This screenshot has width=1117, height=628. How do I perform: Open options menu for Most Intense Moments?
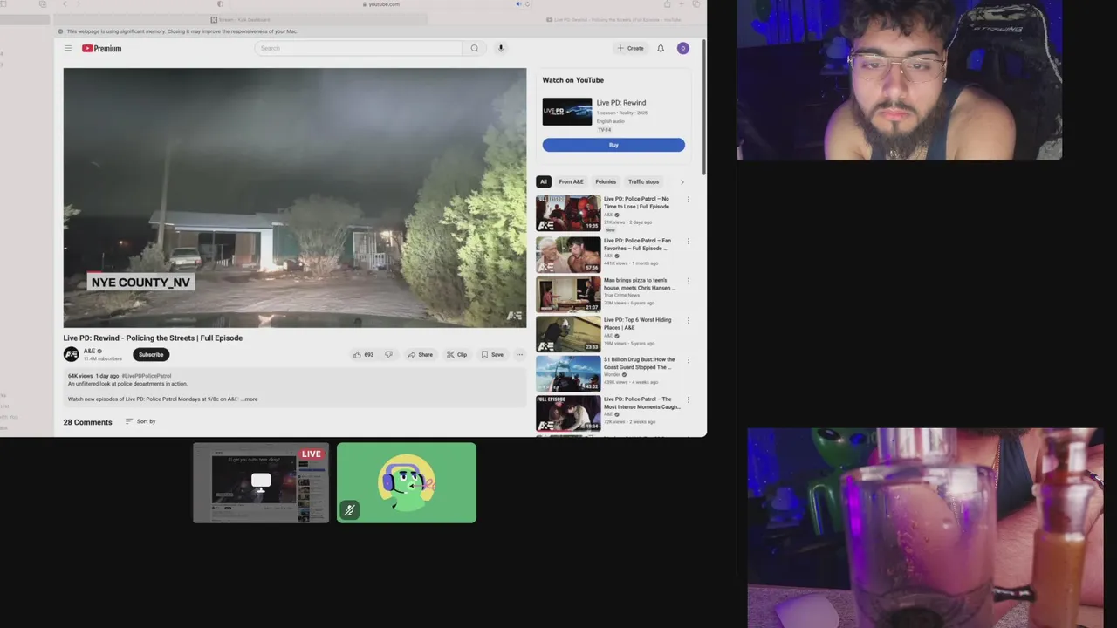point(689,399)
